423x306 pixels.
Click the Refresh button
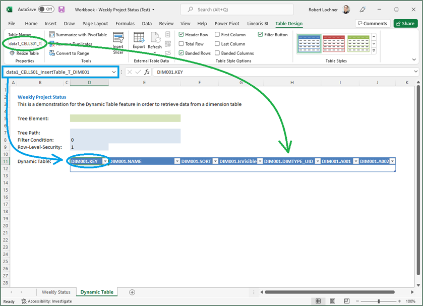click(155, 43)
